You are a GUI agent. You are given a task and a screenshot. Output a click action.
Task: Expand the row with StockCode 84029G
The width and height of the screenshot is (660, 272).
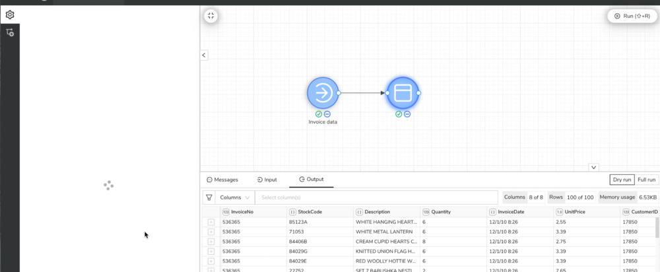click(x=211, y=252)
